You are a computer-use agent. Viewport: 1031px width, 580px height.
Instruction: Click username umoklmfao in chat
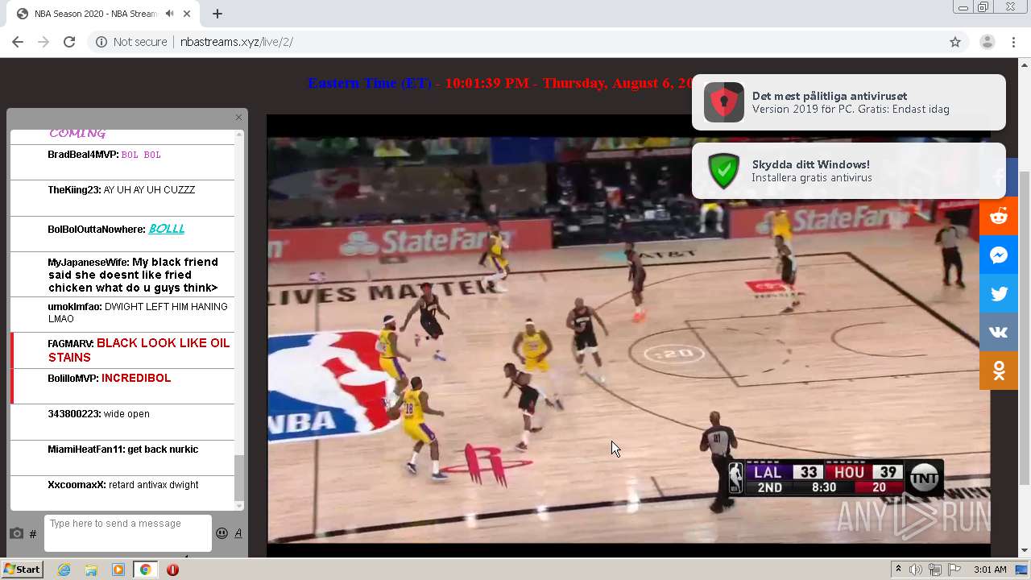pyautogui.click(x=75, y=307)
